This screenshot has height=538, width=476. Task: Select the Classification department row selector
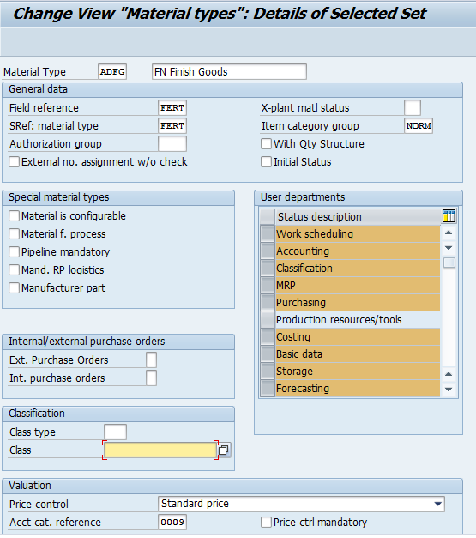(x=268, y=269)
